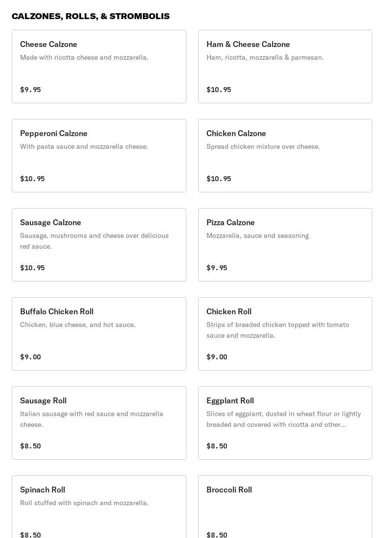Select Ham & Cheese Calzone menu item

(x=285, y=67)
